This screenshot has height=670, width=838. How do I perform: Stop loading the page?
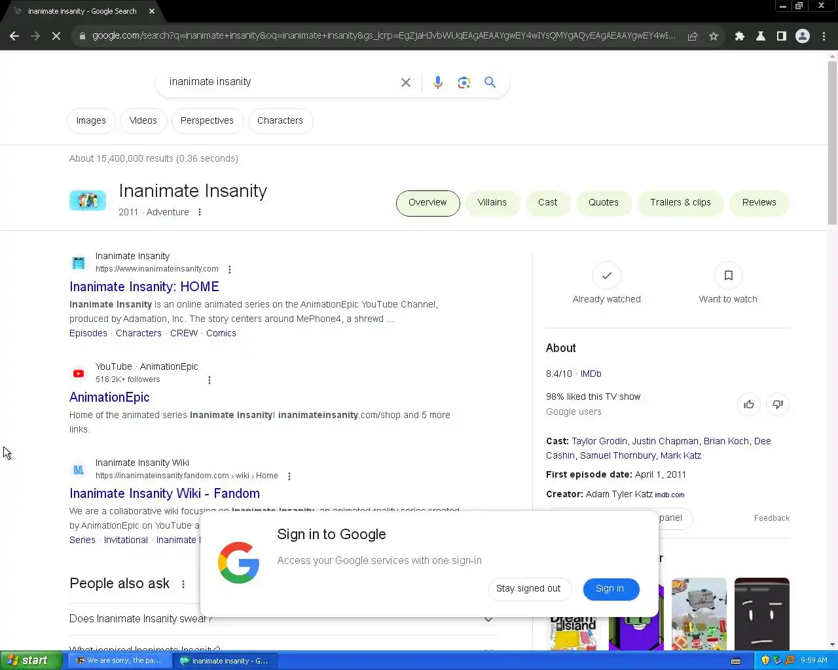click(x=56, y=36)
